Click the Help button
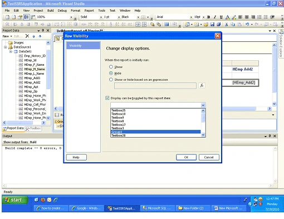The height and width of the screenshot is (219, 284). coord(76,157)
